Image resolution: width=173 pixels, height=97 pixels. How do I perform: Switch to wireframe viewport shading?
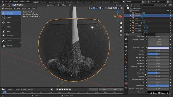click(x=109, y=8)
